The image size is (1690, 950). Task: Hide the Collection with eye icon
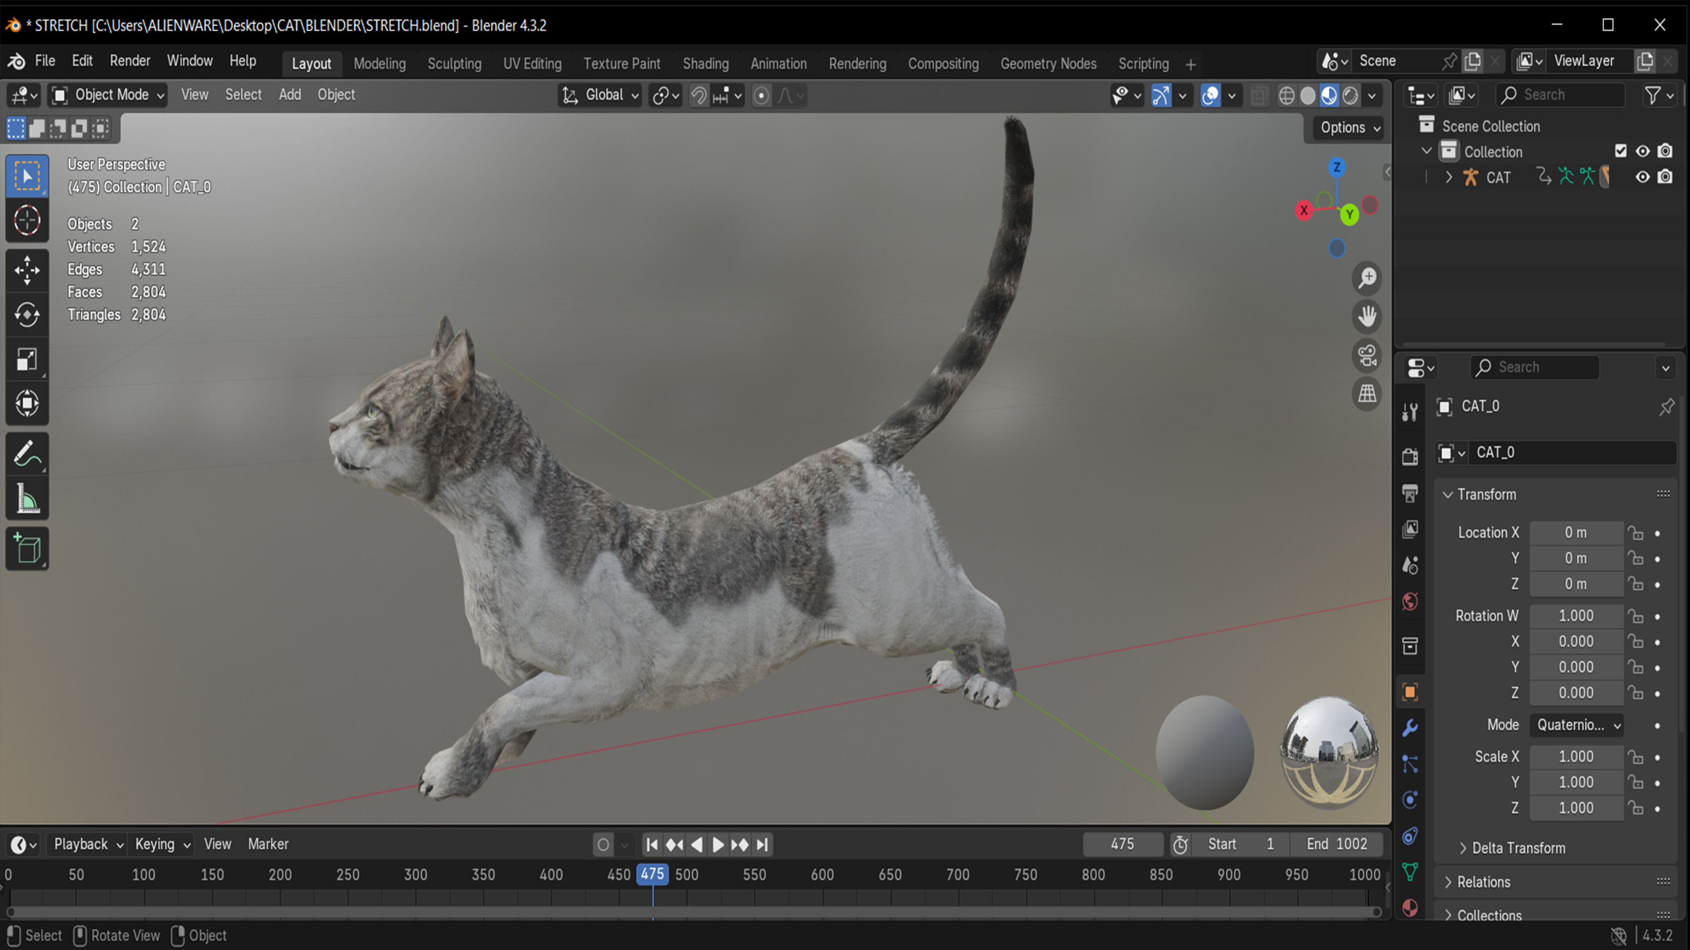click(1642, 151)
